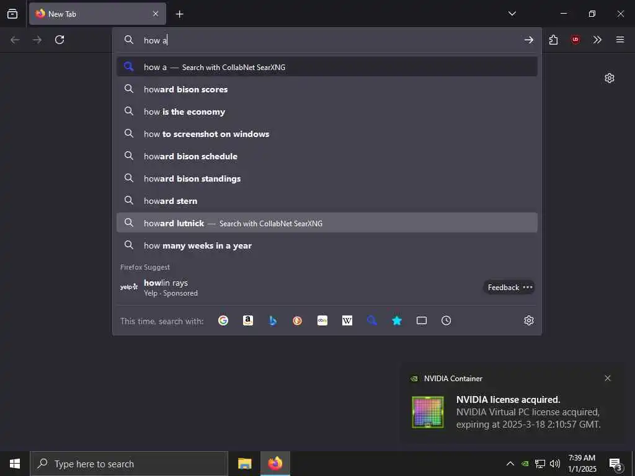Search with Wikipedia one-off engine icon
This screenshot has width=635, height=476.
[347, 320]
